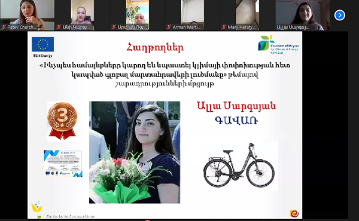The width and height of the screenshot is (359, 221).
Task: Click the red Հաղթողներ slide heading
Action: click(155, 48)
